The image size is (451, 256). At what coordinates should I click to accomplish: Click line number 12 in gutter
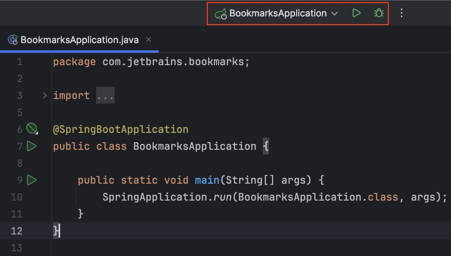pyautogui.click(x=16, y=231)
